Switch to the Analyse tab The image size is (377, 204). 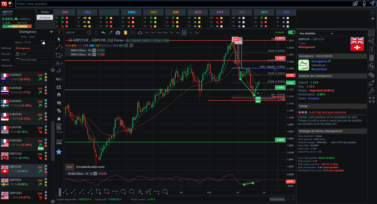coord(45,18)
